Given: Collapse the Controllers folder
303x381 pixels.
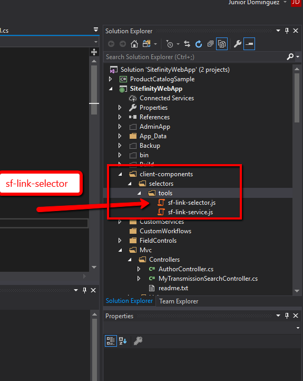Looking at the screenshot, I should [130, 260].
